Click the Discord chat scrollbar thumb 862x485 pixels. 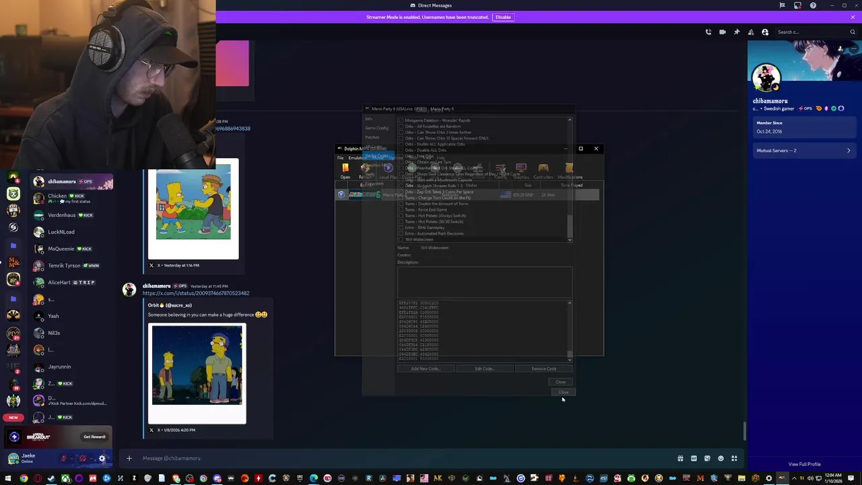click(744, 431)
